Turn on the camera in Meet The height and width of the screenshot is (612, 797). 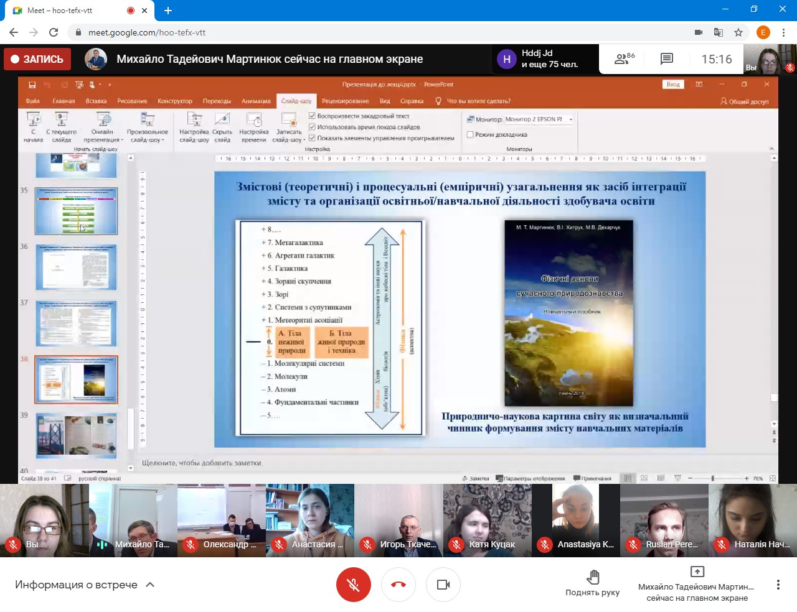coord(443,585)
